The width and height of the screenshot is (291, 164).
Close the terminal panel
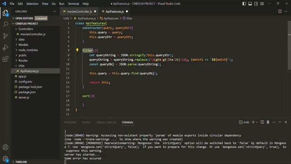click(x=286, y=122)
